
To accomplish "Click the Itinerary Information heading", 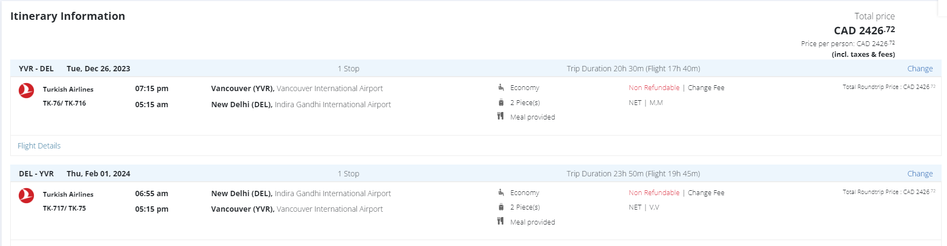I will pyautogui.click(x=68, y=16).
